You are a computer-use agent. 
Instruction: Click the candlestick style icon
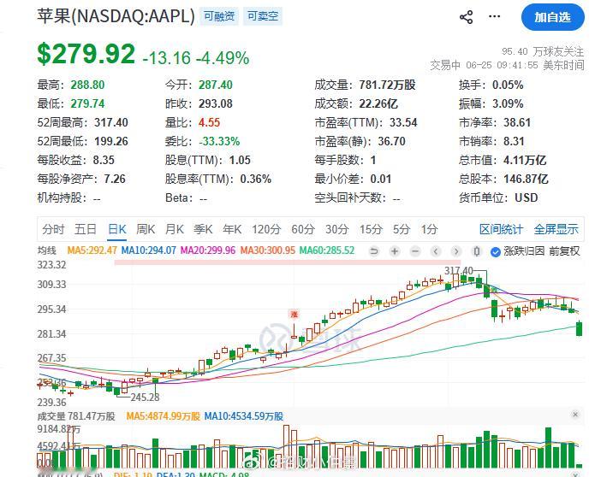point(477,251)
